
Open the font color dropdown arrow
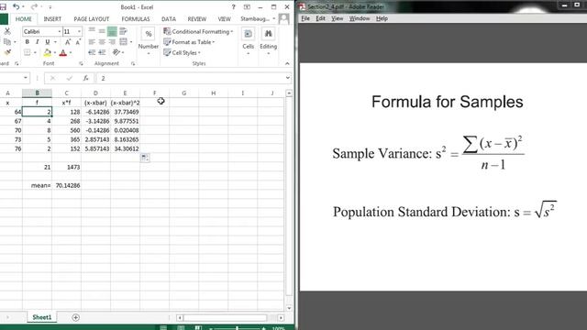point(71,53)
